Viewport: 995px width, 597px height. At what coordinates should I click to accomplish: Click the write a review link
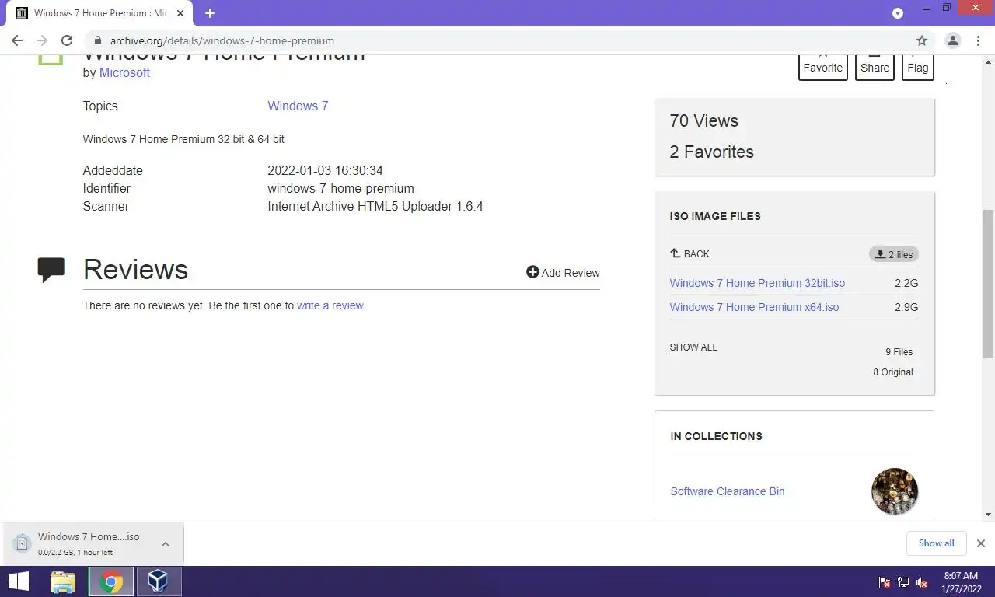coord(330,305)
